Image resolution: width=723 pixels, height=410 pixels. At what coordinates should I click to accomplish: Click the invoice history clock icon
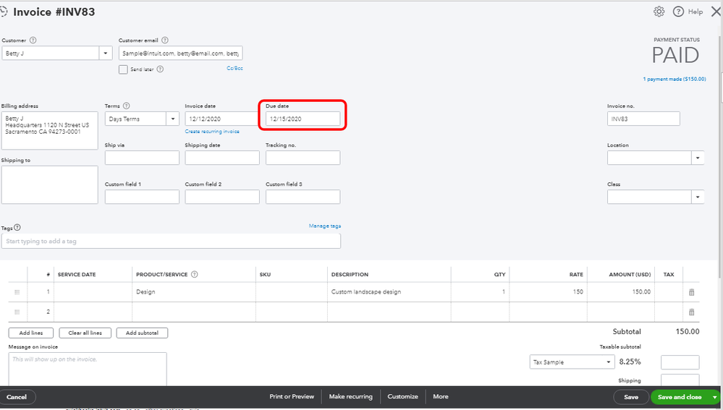click(4, 12)
